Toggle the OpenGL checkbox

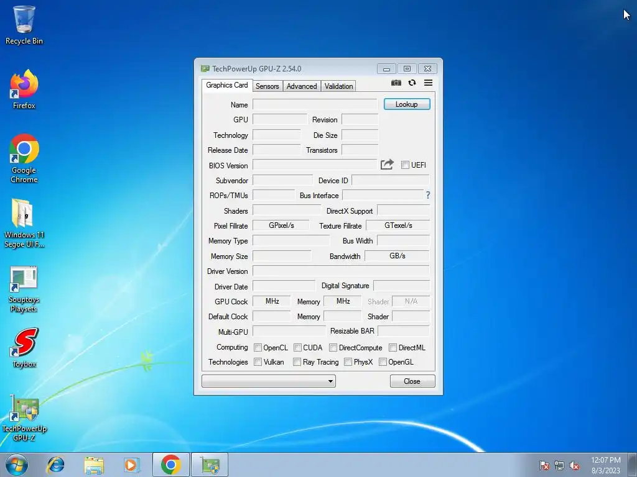383,361
